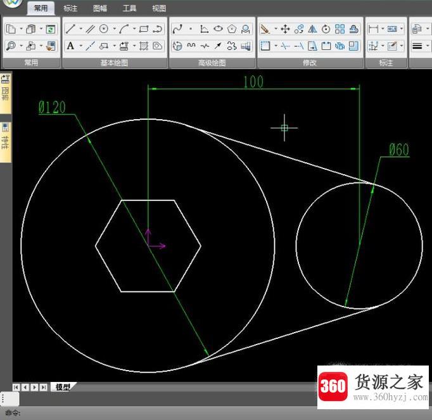This screenshot has height=420, width=432.
Task: Select the Line drawing tool
Action: [x=70, y=29]
